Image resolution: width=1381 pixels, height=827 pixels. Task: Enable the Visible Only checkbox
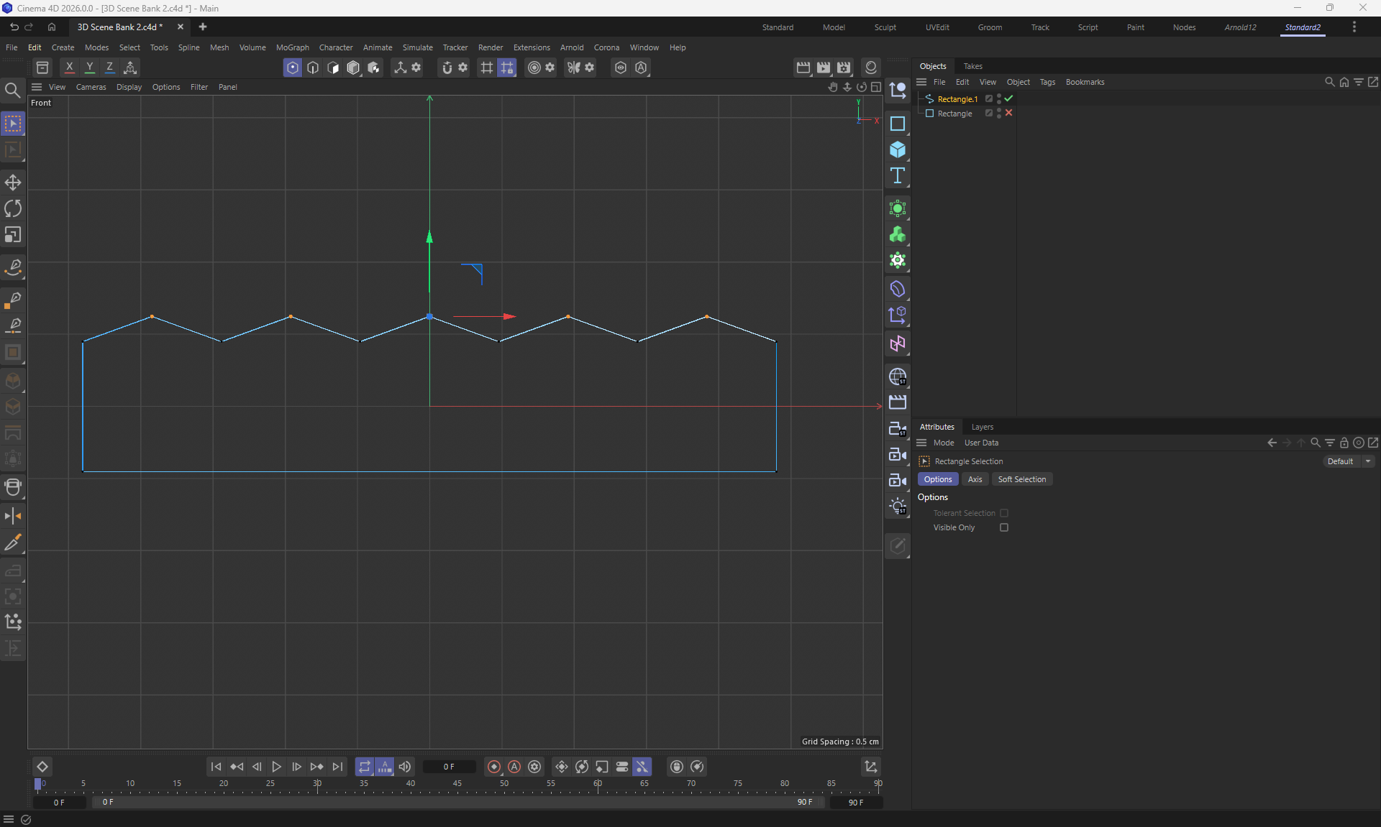1004,527
